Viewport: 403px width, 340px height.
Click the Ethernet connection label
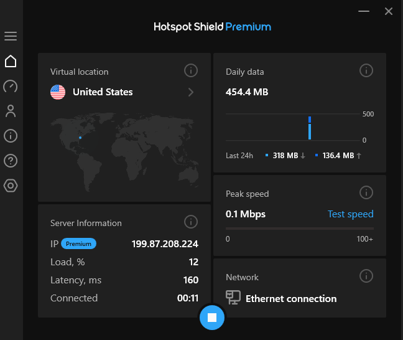pyautogui.click(x=291, y=299)
